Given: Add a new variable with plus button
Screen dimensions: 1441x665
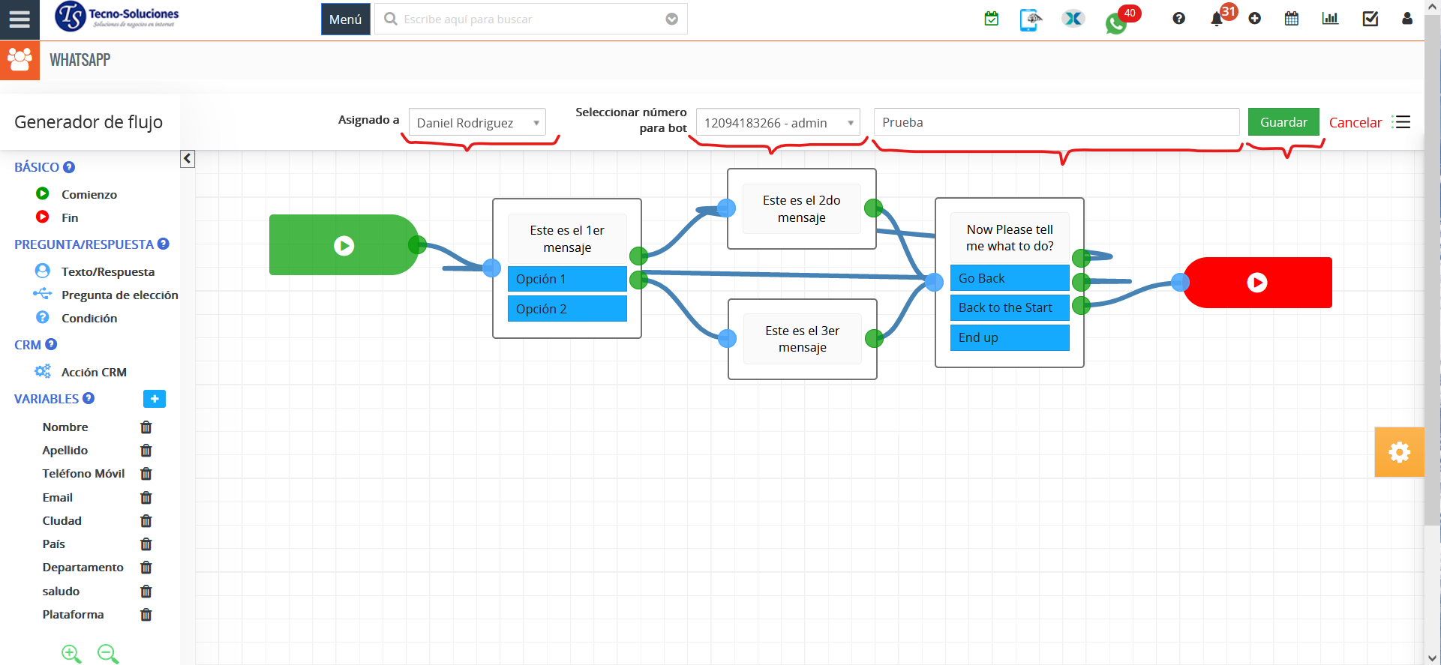Looking at the screenshot, I should pyautogui.click(x=155, y=399).
